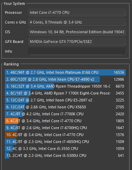Select ranking row AMD Ryzen 7 1700X
Screen dimensions: 132x170
[65, 93]
